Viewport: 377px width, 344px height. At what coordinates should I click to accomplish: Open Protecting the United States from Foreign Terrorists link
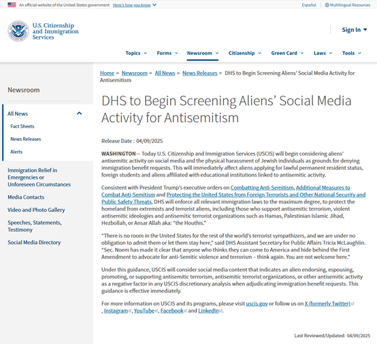click(x=266, y=195)
